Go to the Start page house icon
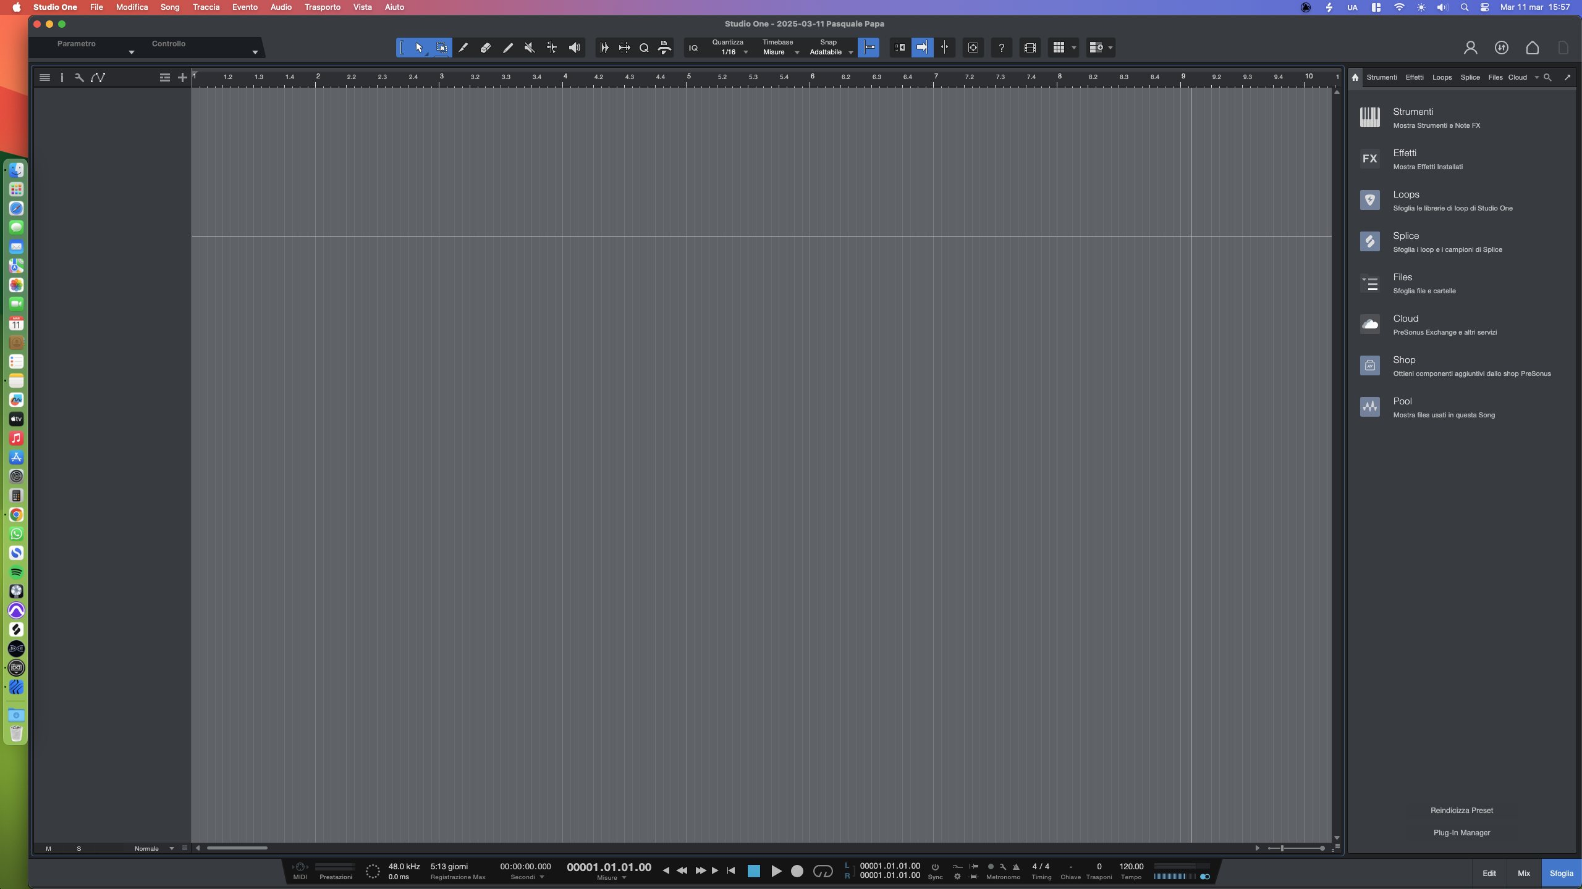Screen dimensions: 1582x889 tap(1533, 48)
